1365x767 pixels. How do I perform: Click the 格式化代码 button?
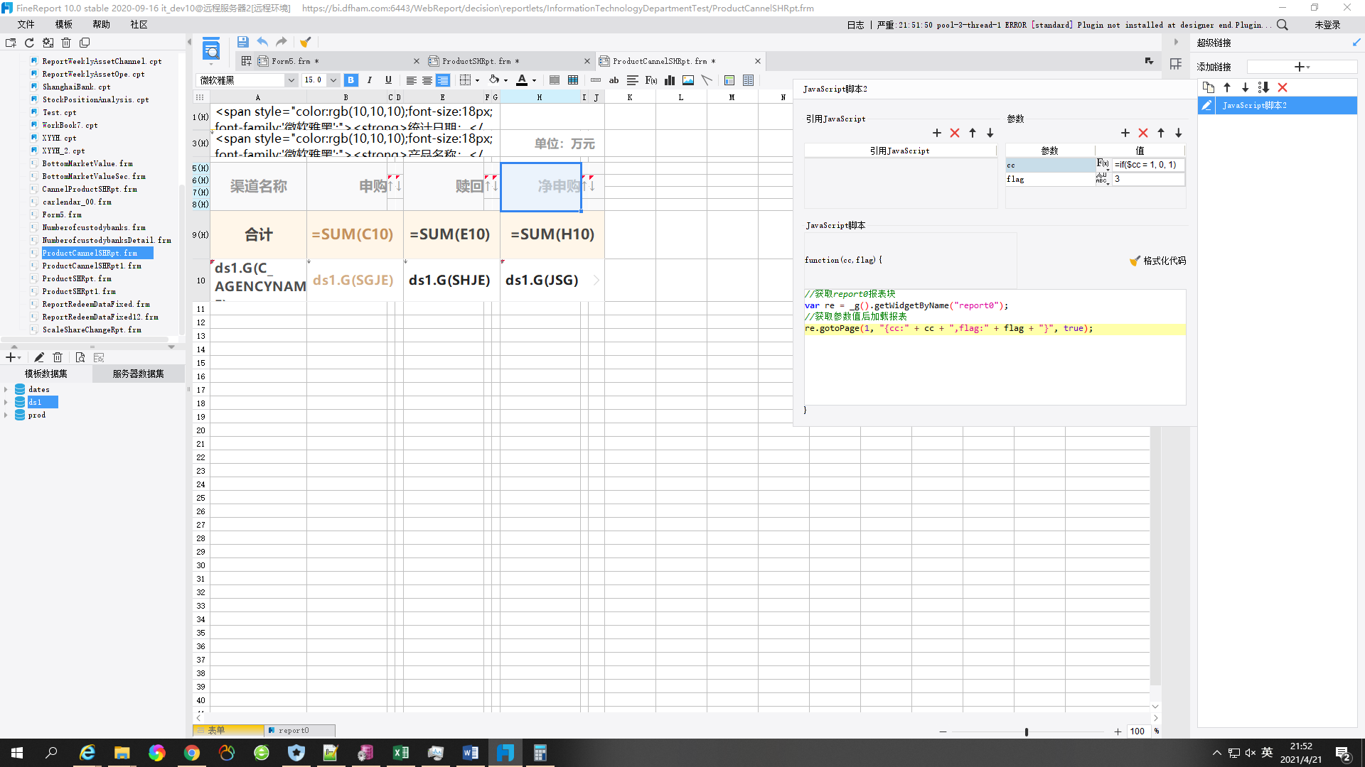[x=1157, y=261]
